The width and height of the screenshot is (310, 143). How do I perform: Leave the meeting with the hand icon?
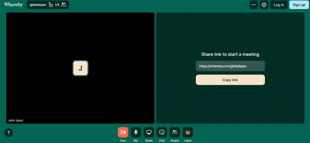coord(188,132)
